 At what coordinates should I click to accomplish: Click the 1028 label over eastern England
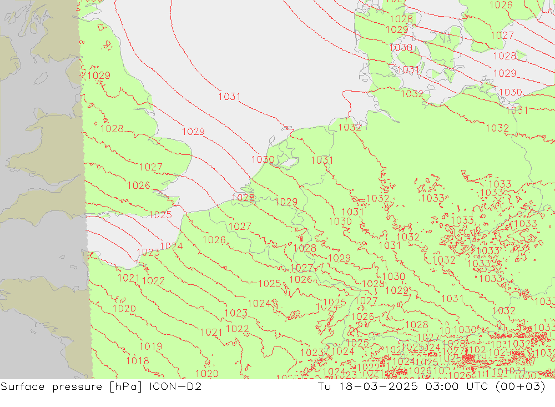tap(112, 129)
